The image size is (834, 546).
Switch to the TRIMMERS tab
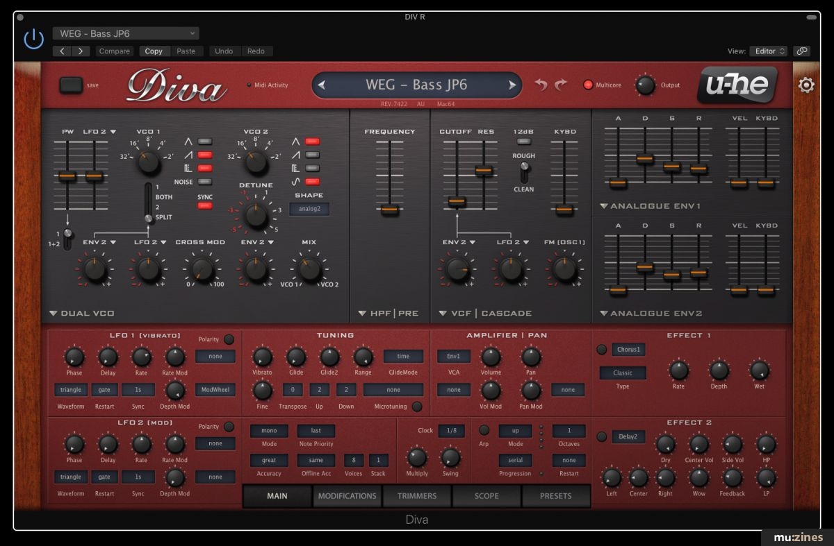point(417,496)
